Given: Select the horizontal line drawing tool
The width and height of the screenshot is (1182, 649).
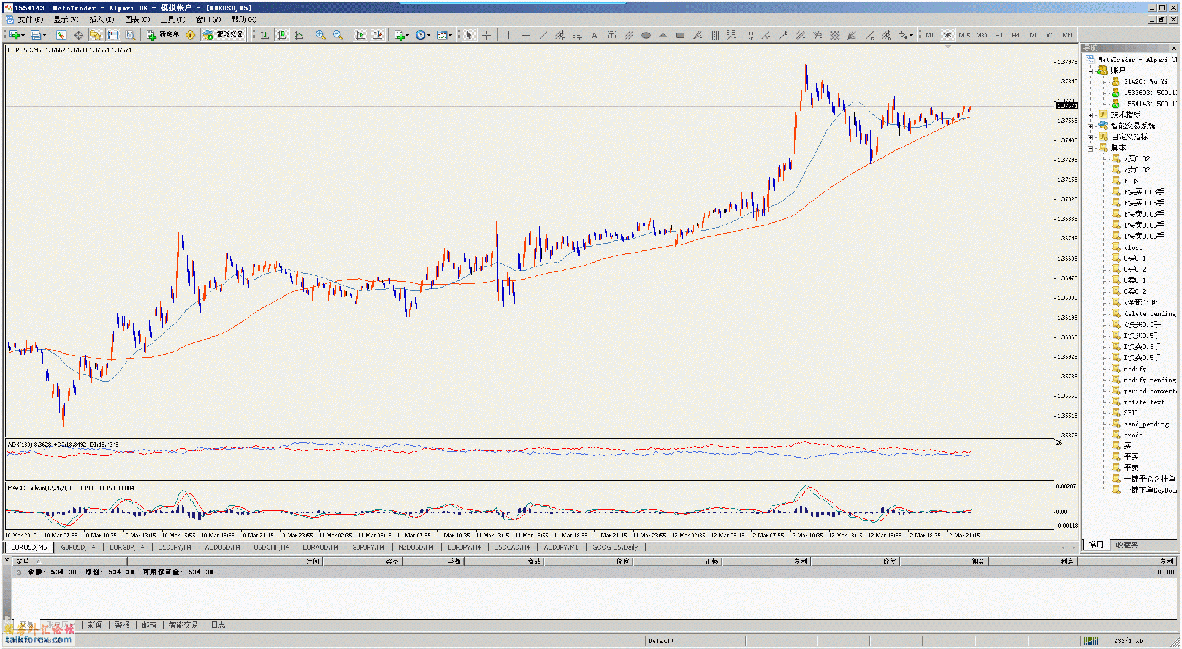Looking at the screenshot, I should pos(525,35).
